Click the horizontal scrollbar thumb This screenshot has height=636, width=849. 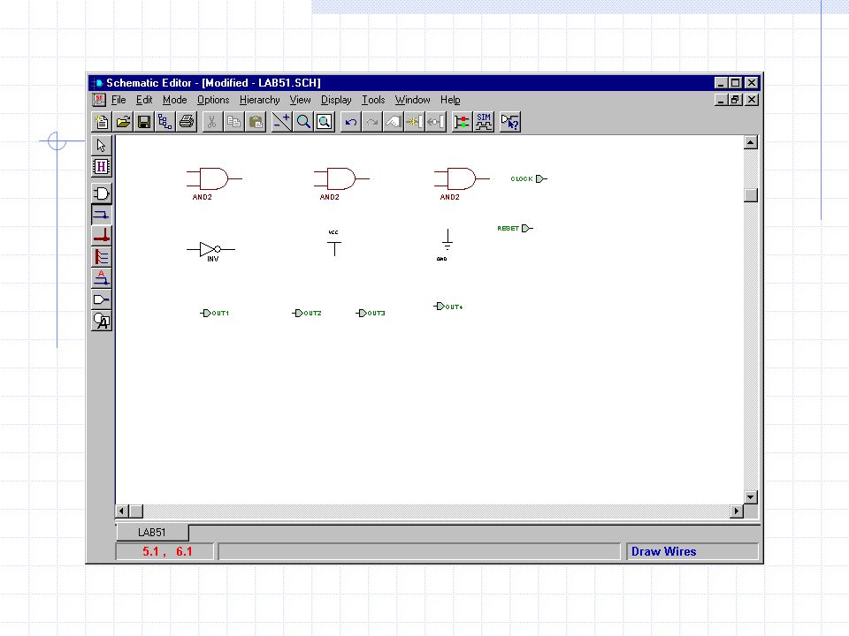point(136,511)
